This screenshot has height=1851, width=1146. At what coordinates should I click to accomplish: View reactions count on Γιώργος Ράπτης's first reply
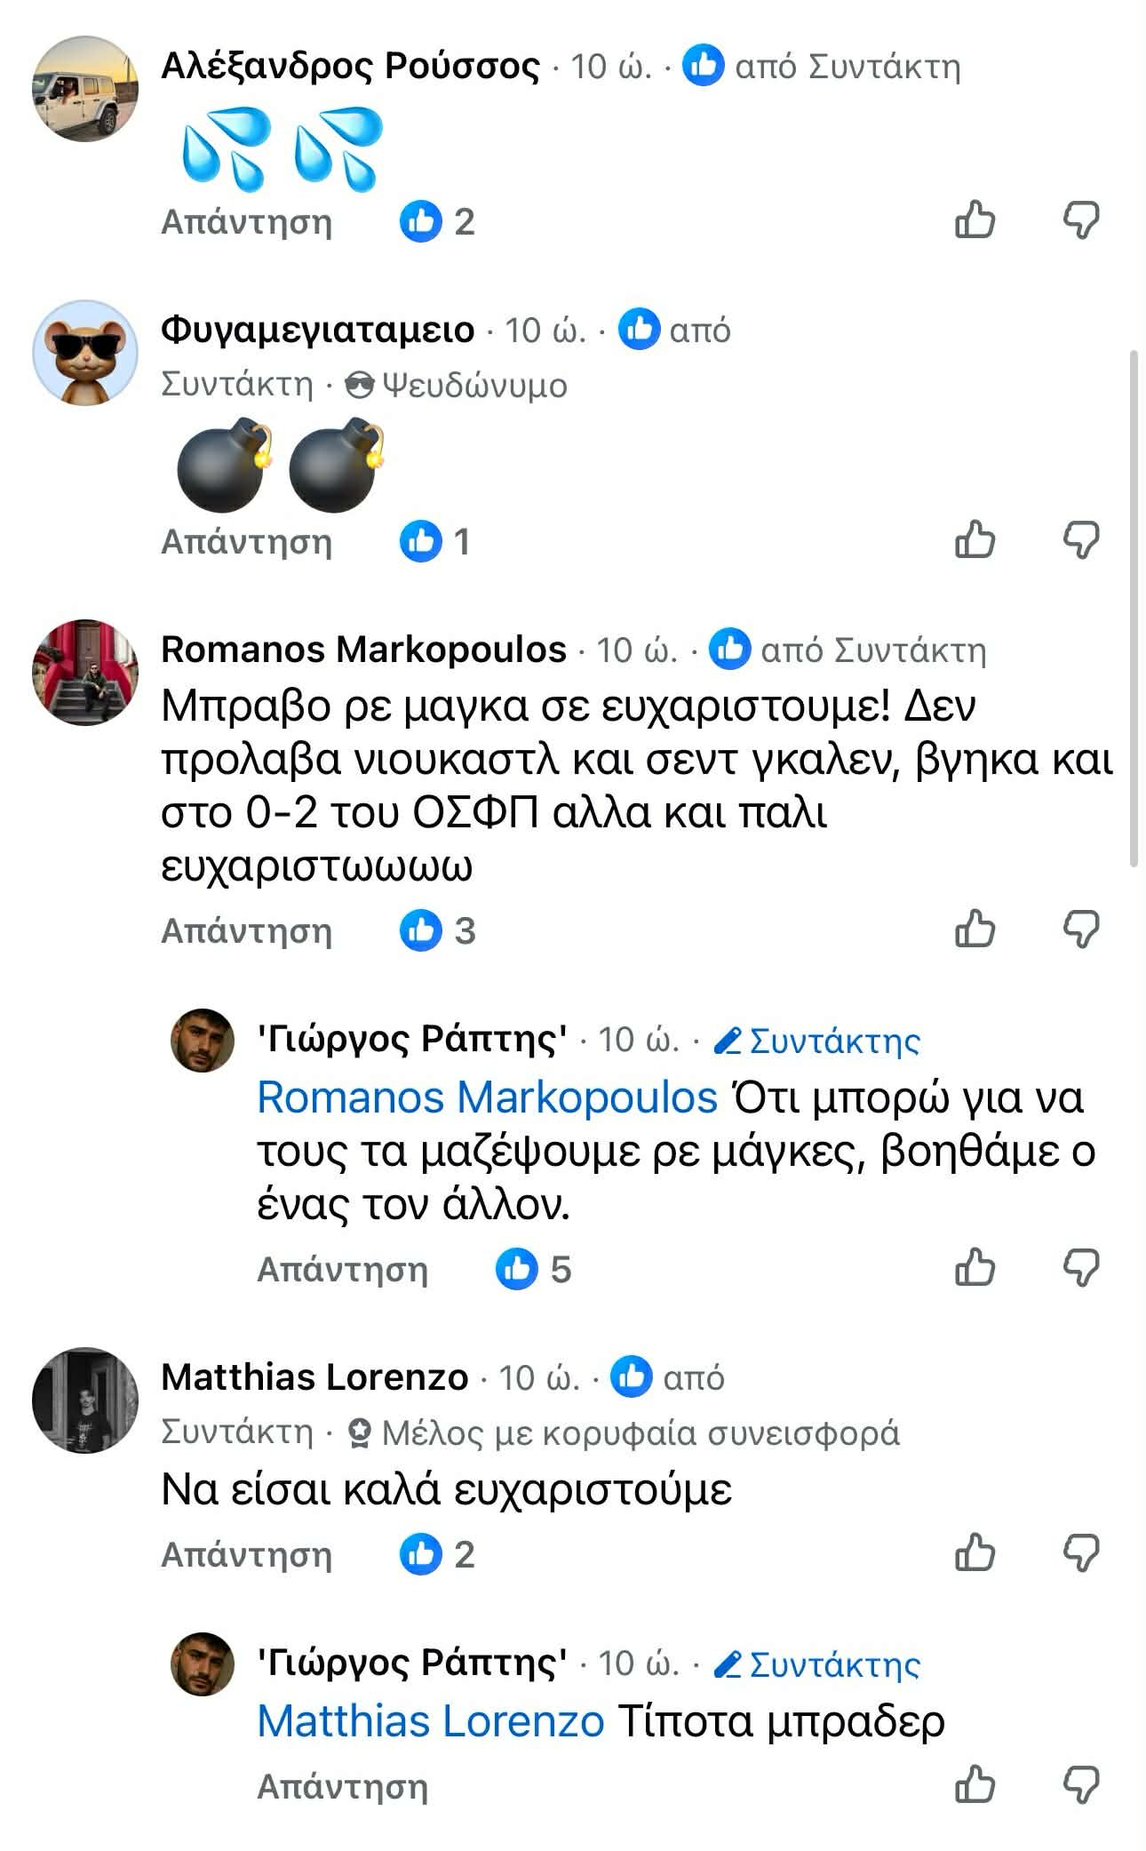tap(534, 1269)
